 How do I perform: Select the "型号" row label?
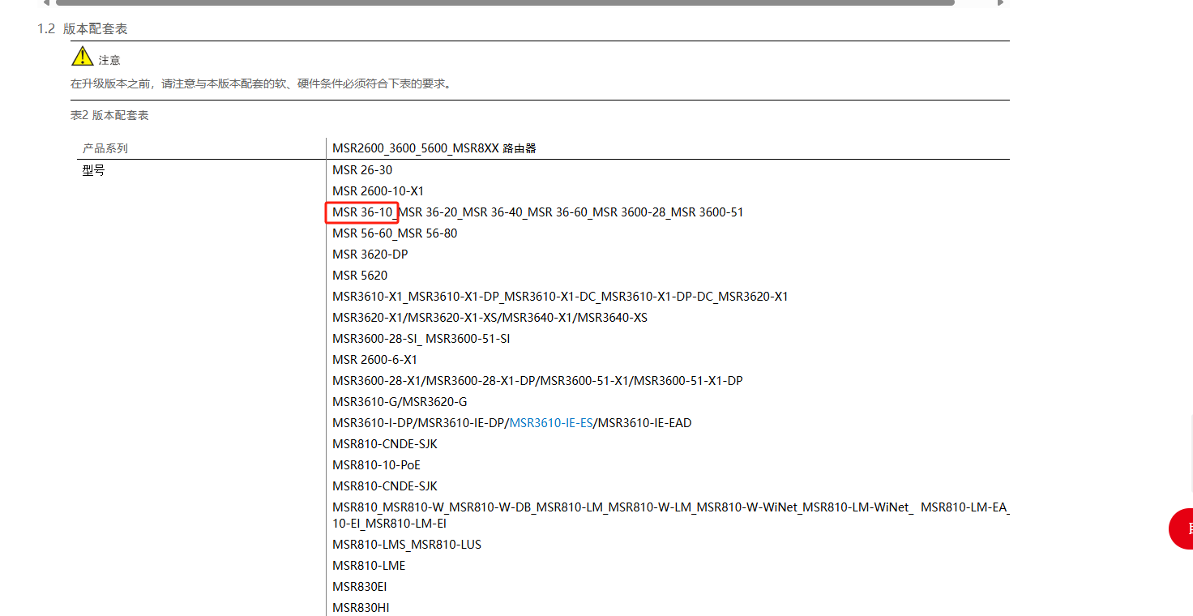[x=94, y=170]
